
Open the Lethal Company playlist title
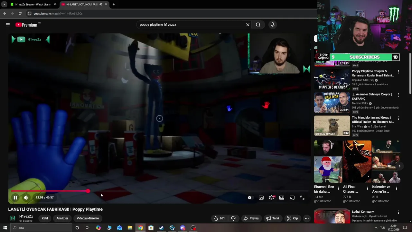pos(363,212)
